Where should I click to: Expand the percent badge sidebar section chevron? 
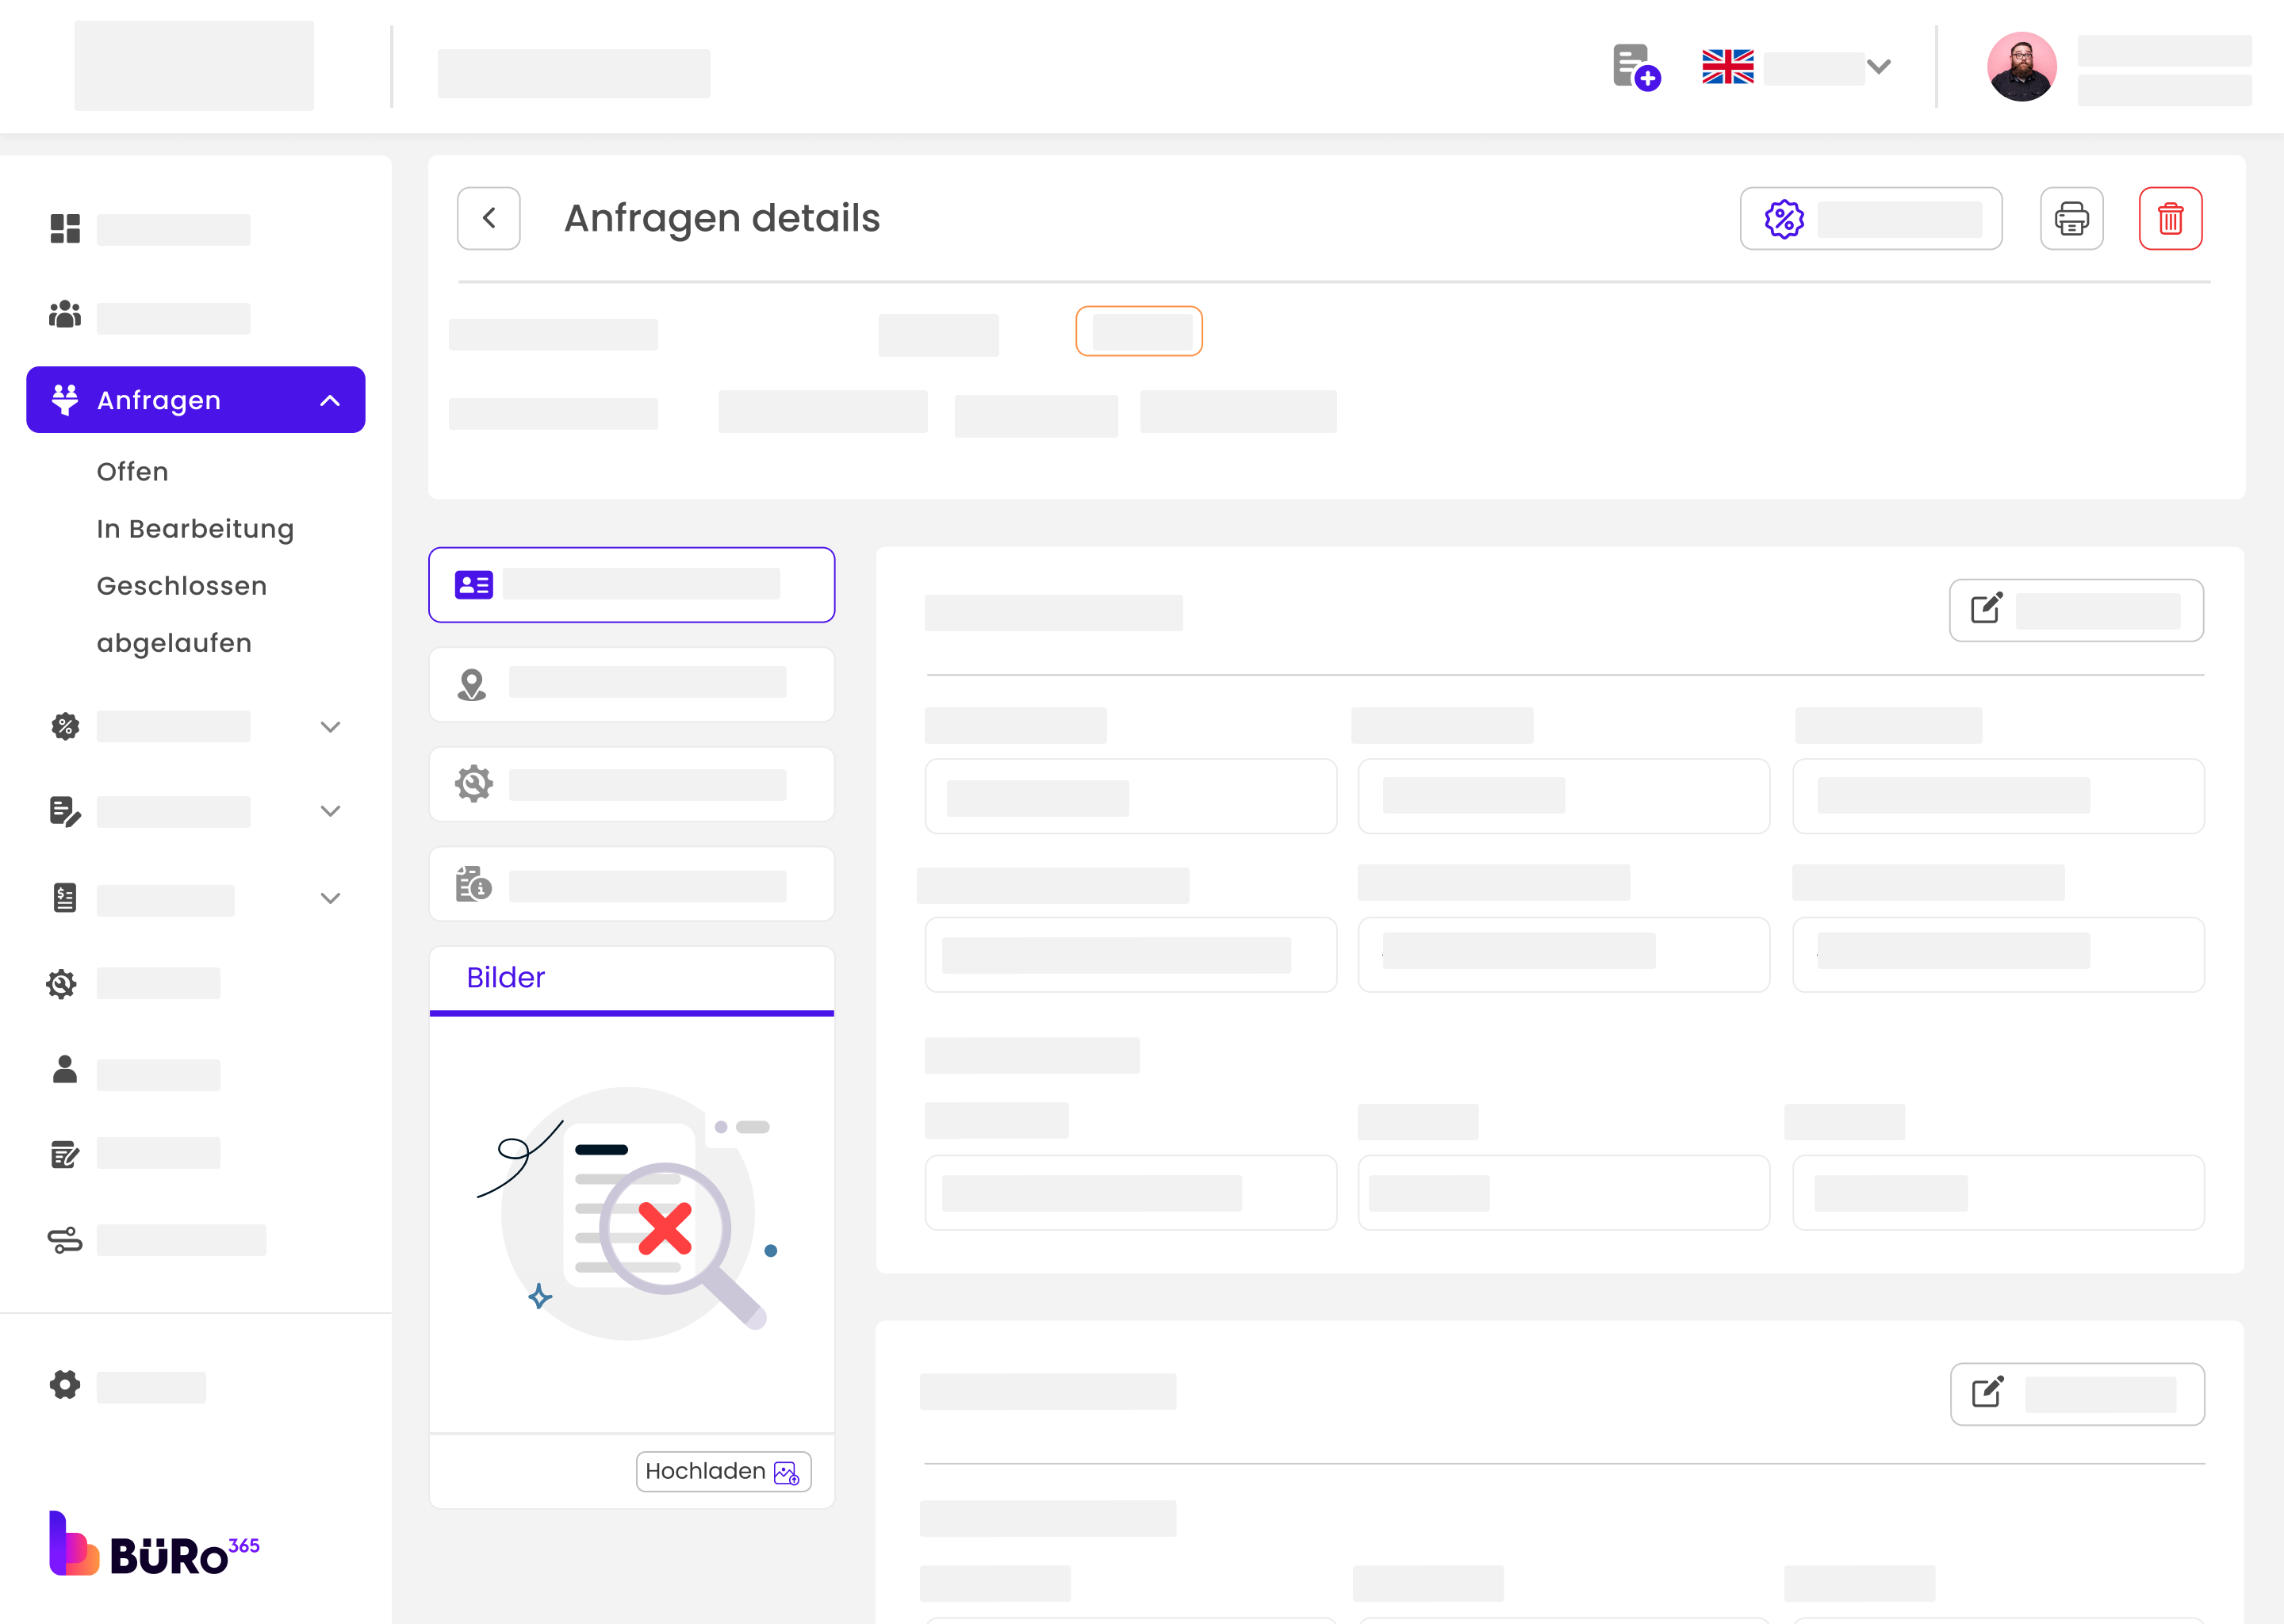point(330,727)
